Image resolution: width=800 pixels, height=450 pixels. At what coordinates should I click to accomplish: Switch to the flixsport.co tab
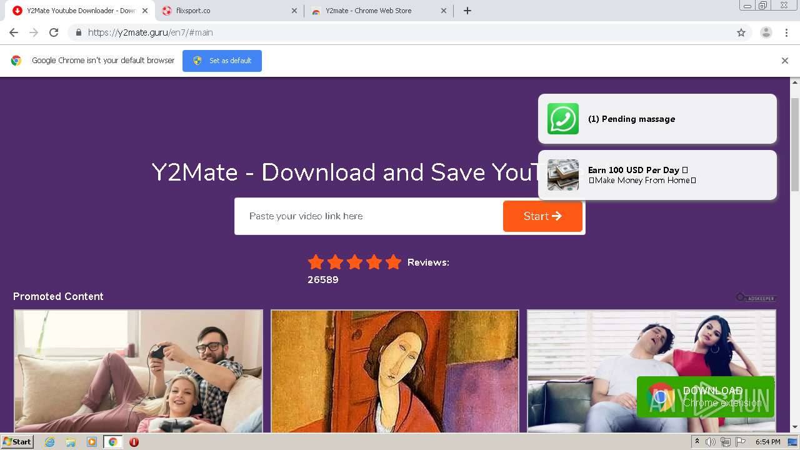click(x=228, y=11)
